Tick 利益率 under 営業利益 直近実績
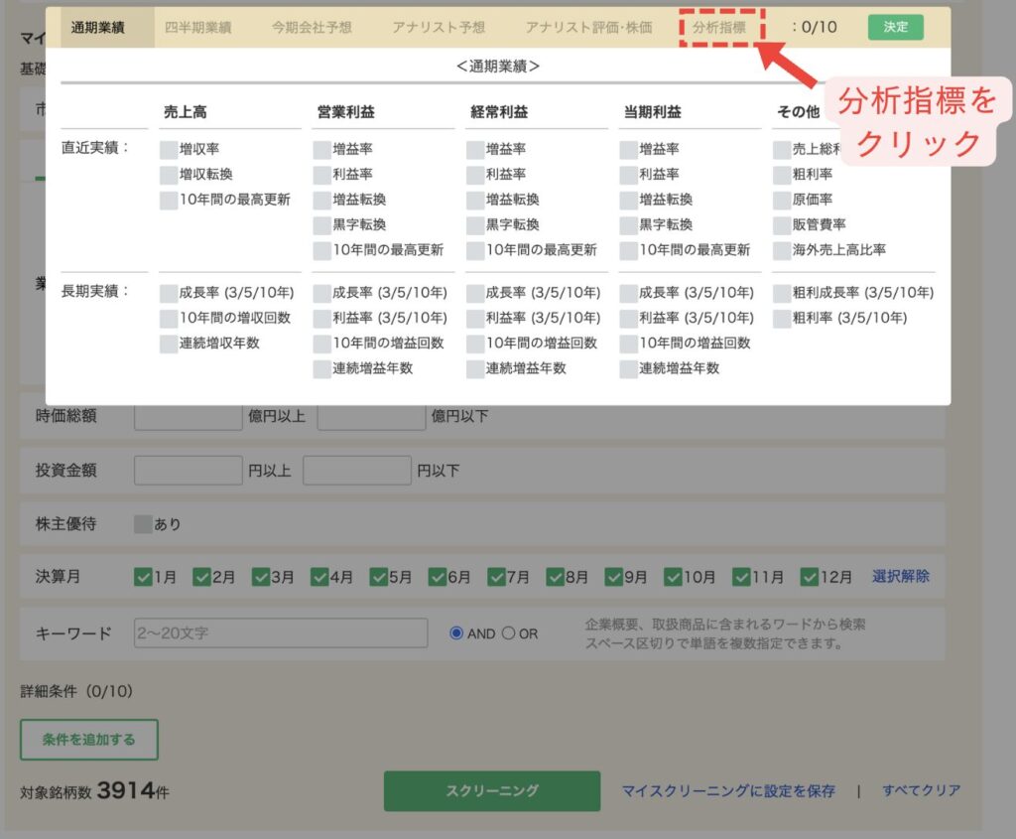 322,175
